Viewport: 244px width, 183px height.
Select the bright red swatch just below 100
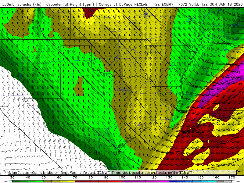point(118,181)
